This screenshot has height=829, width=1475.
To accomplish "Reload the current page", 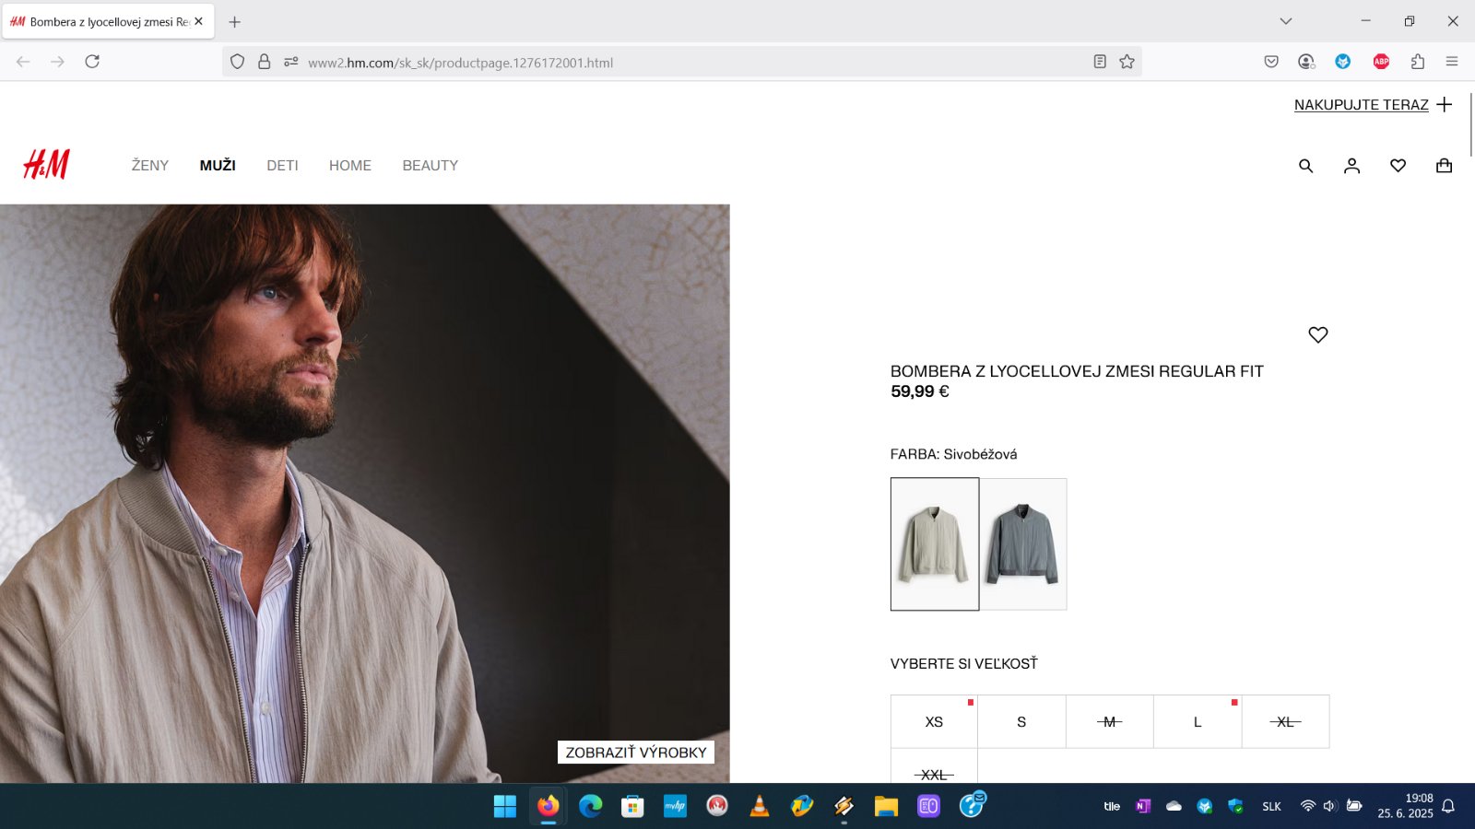I will tap(92, 62).
